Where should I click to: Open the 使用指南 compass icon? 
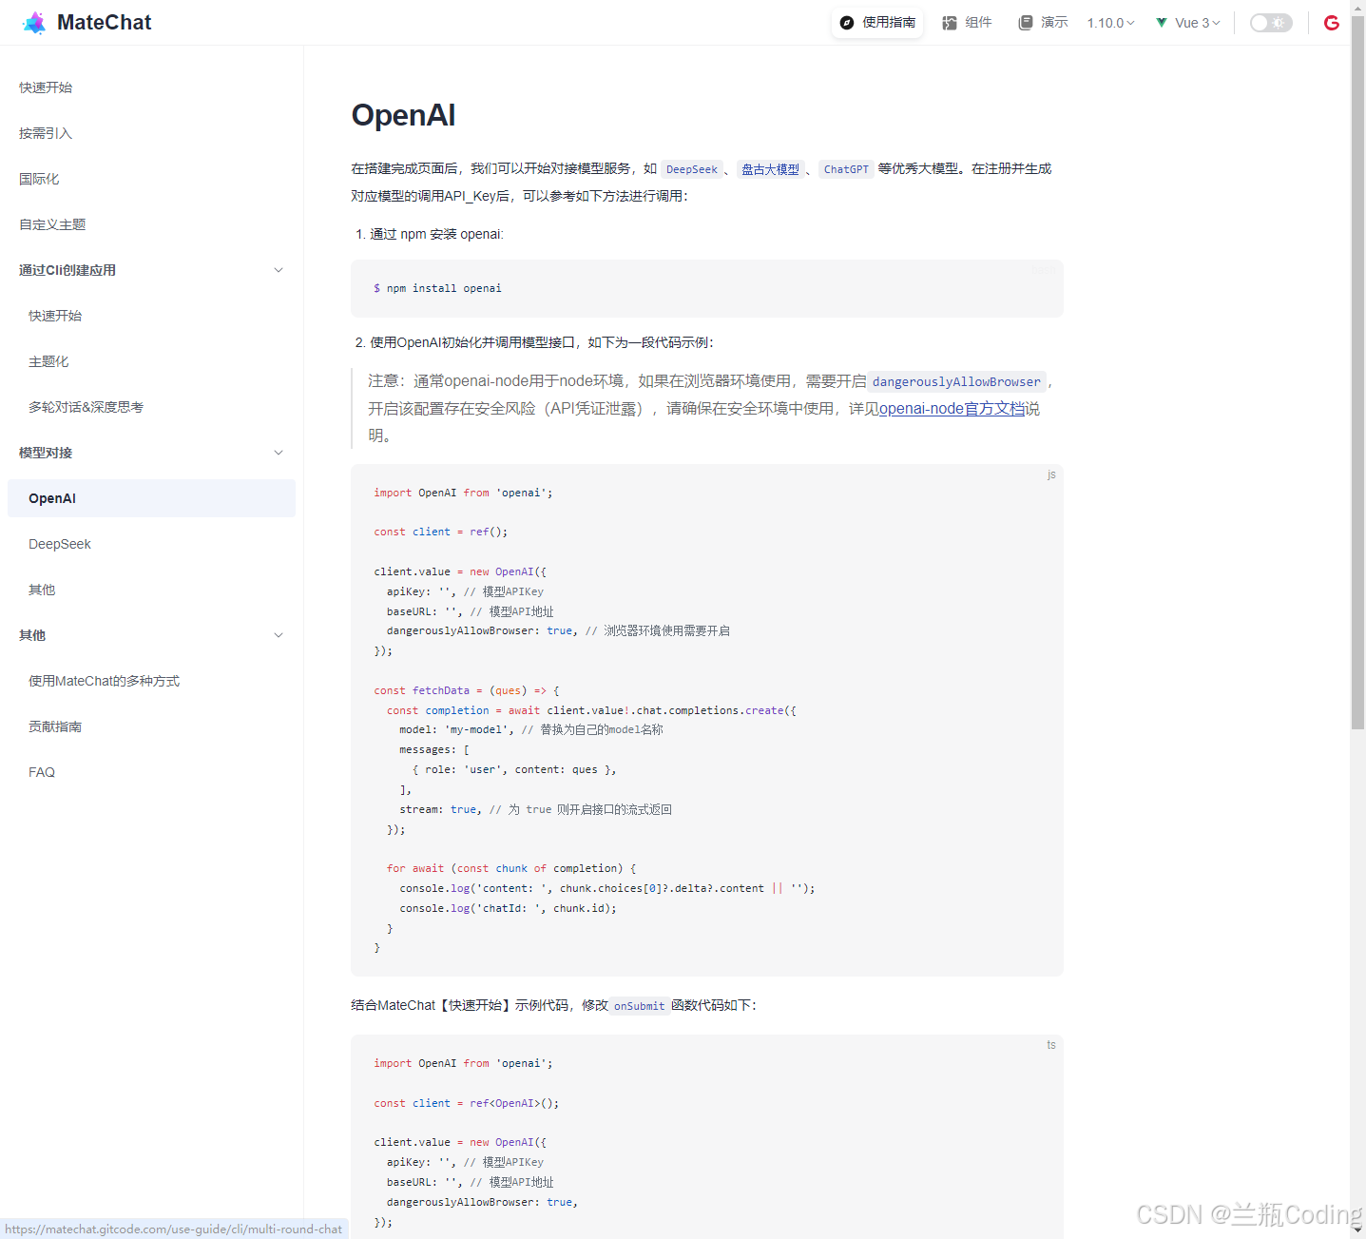point(847,23)
